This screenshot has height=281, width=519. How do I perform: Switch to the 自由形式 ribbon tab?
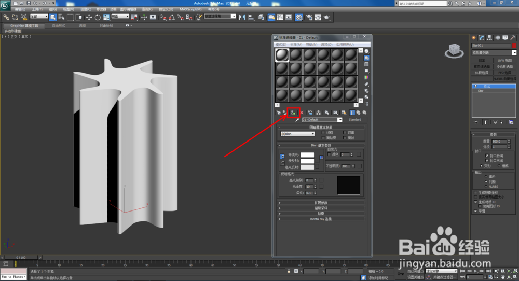pos(59,26)
